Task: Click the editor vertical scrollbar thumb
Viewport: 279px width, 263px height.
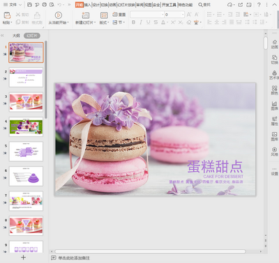Action: click(266, 43)
